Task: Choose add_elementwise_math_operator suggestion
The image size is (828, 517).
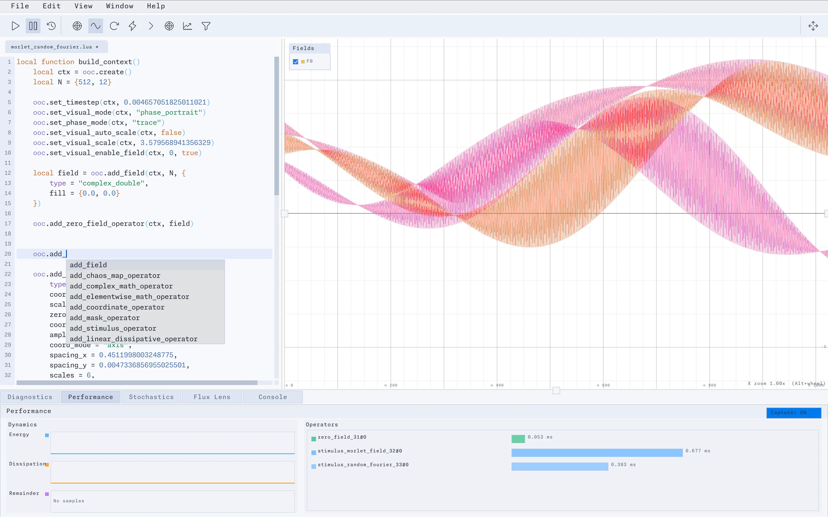Action: (x=145, y=297)
